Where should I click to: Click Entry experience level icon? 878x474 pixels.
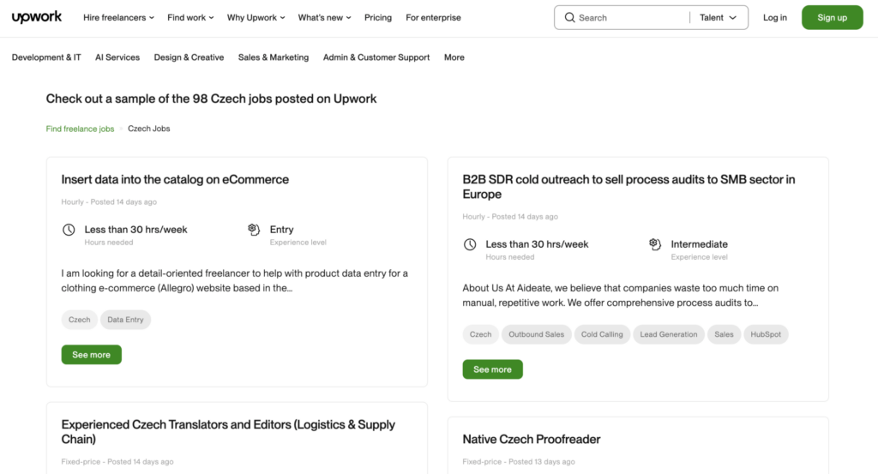[254, 230]
